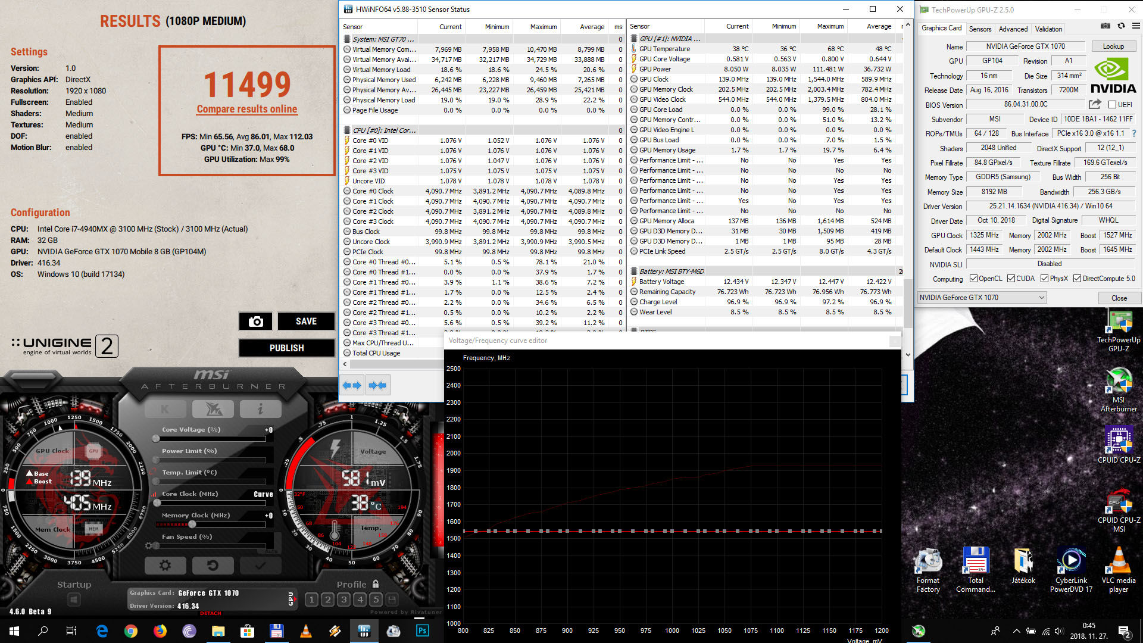1143x643 pixels.
Task: Click the Memory Clock slider handle
Action: click(192, 525)
